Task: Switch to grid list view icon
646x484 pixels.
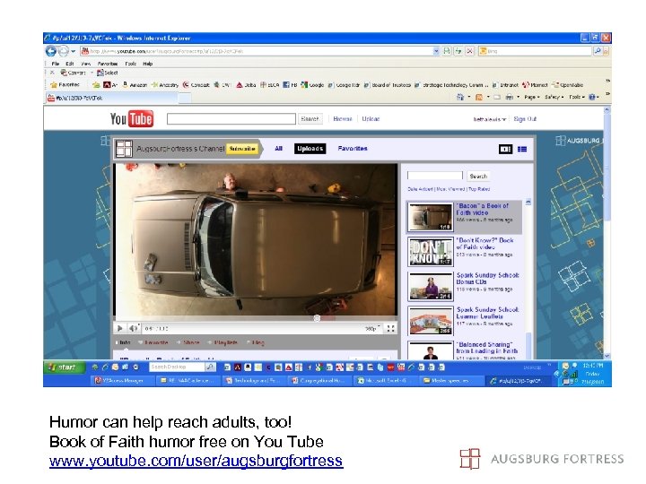Action: coord(522,149)
